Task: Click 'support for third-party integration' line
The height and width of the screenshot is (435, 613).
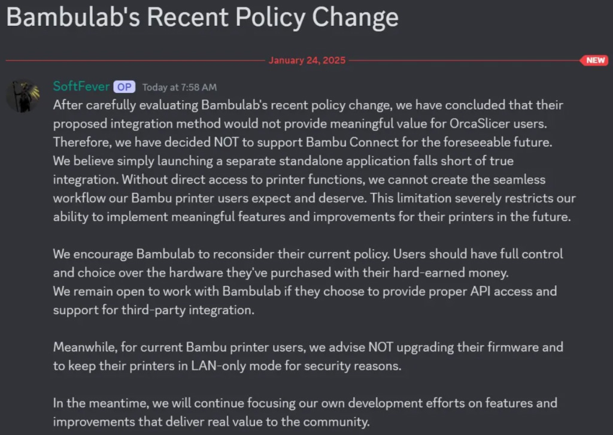Action: pos(154,310)
